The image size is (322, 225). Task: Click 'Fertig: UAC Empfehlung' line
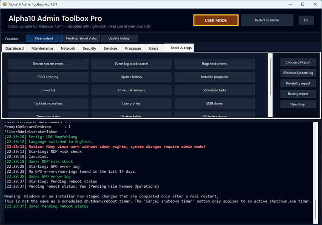41,137
